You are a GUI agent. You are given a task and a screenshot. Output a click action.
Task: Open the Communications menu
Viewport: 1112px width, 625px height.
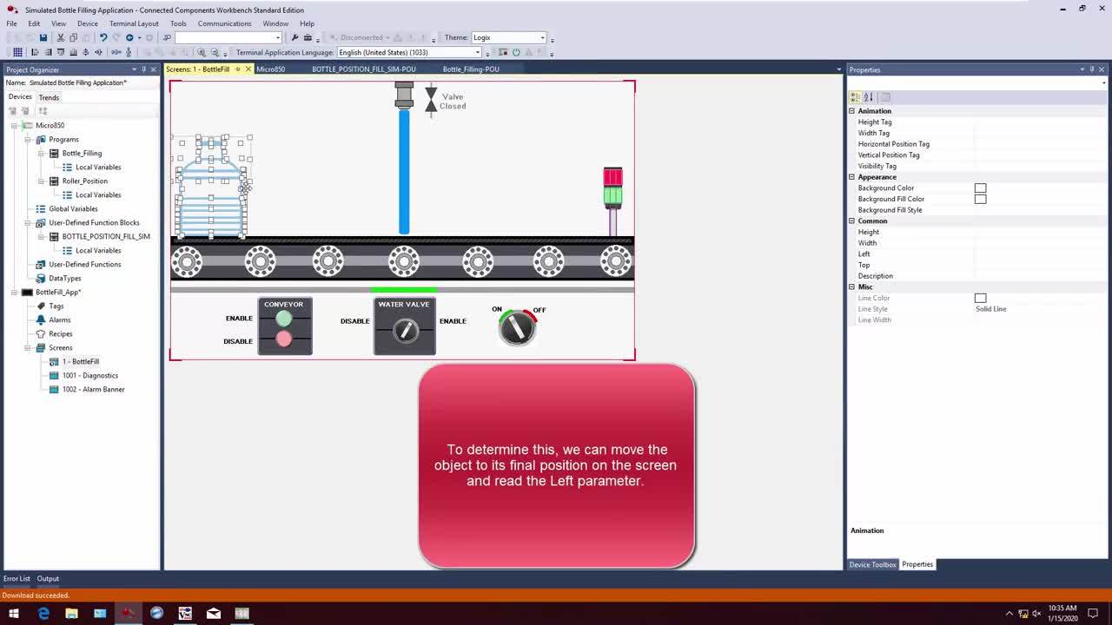(x=224, y=23)
